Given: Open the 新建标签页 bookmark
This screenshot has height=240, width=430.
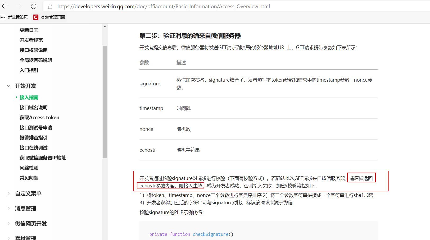Looking at the screenshot, I should (x=17, y=17).
